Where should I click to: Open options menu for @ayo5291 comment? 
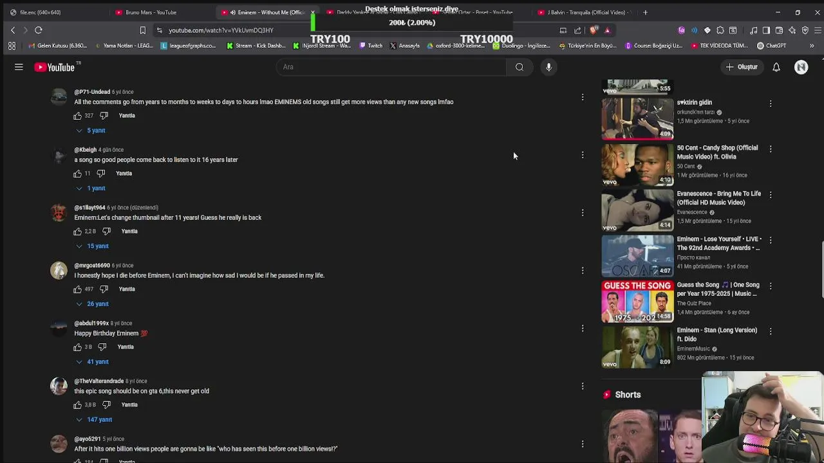(583, 444)
